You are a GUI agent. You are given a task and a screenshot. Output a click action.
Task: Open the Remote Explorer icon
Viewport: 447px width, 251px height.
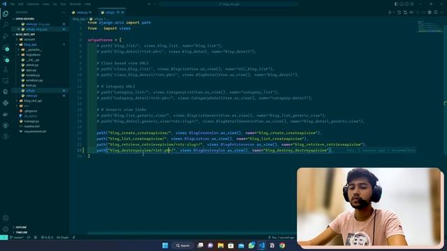coord(6,81)
